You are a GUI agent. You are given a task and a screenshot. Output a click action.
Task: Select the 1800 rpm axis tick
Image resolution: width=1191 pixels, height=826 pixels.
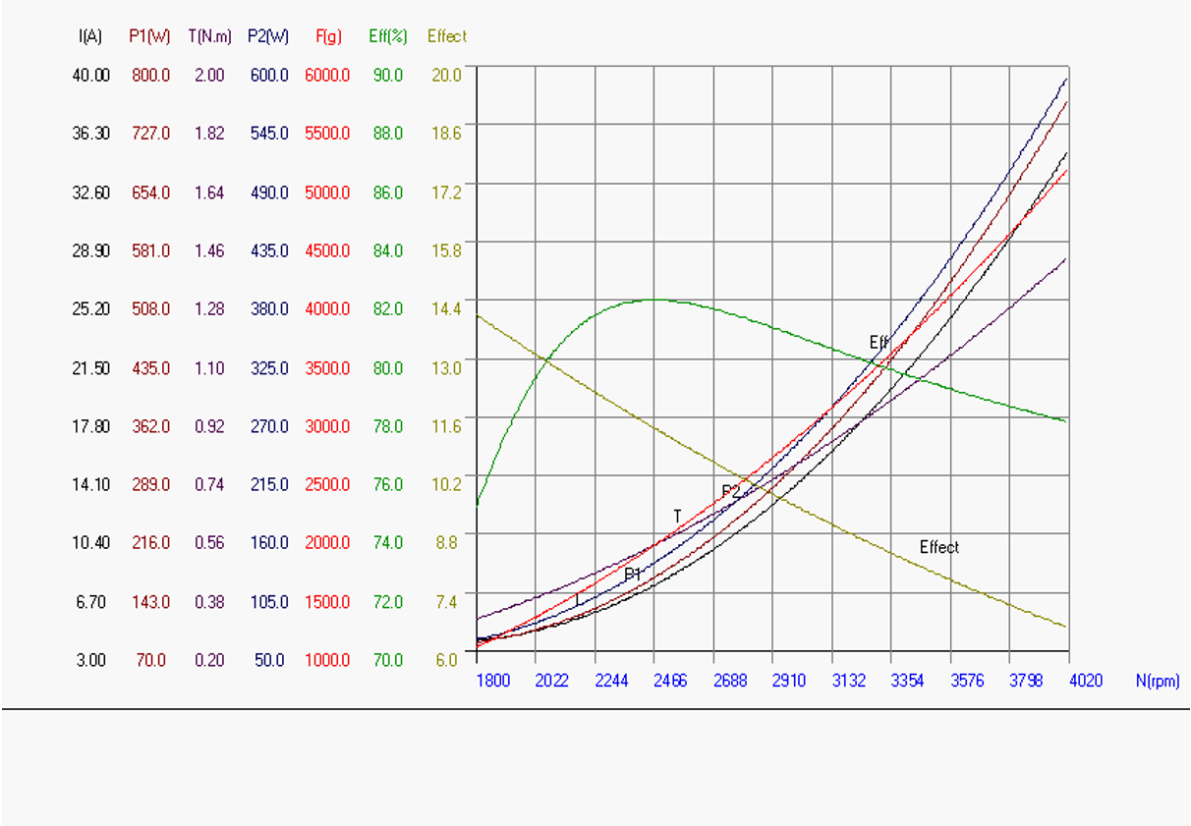492,681
